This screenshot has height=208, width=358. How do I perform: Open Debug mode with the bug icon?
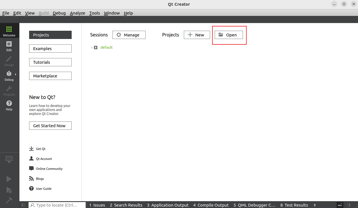pyautogui.click(x=9, y=76)
